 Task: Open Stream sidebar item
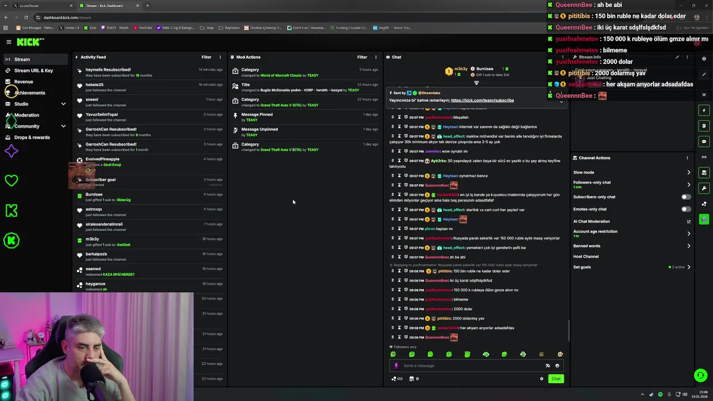36,59
